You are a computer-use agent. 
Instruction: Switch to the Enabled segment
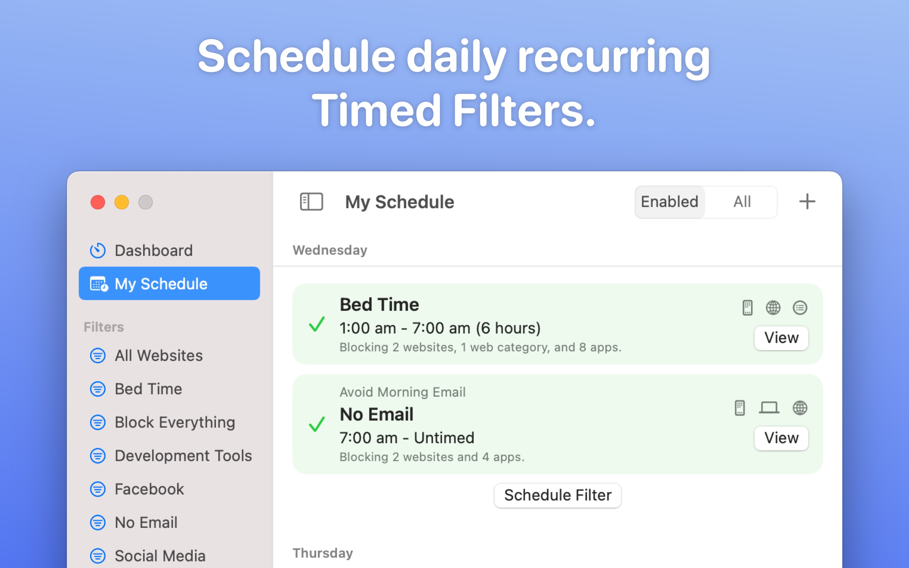669,202
